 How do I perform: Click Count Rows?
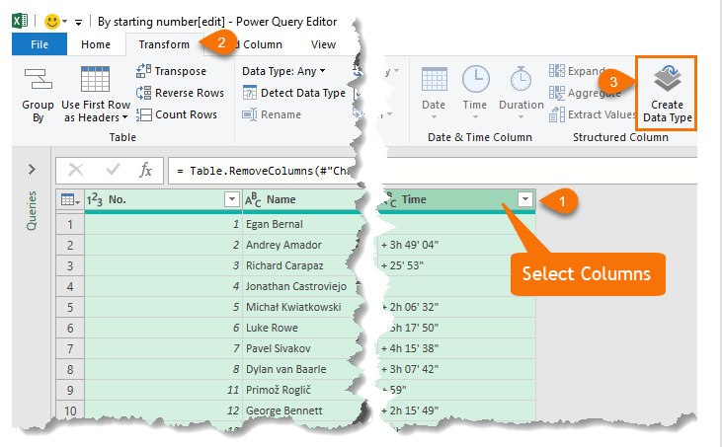pyautogui.click(x=177, y=114)
